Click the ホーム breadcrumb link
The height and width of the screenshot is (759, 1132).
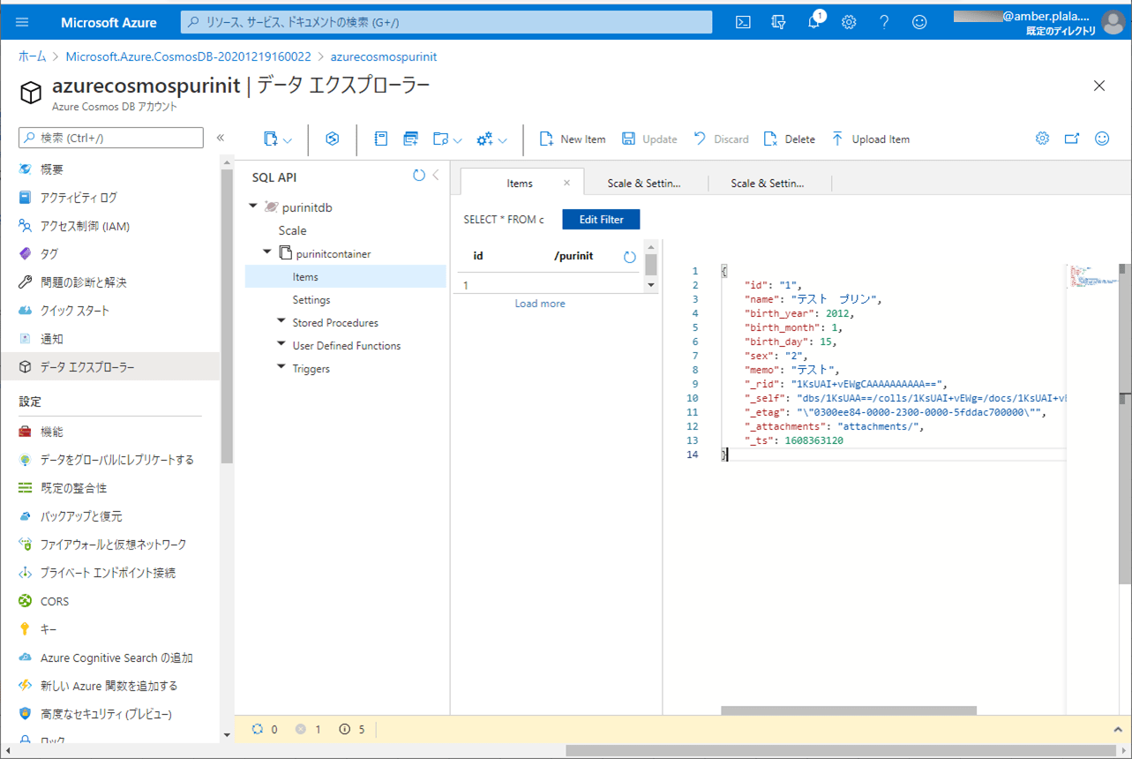pos(33,56)
